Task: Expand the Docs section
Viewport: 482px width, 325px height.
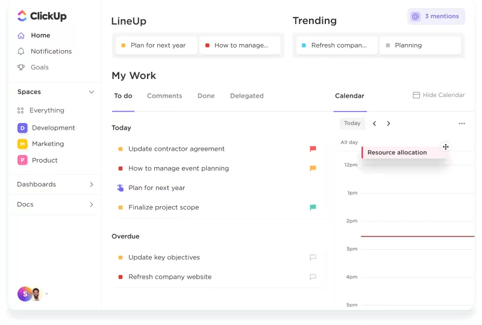Action: [x=92, y=204]
